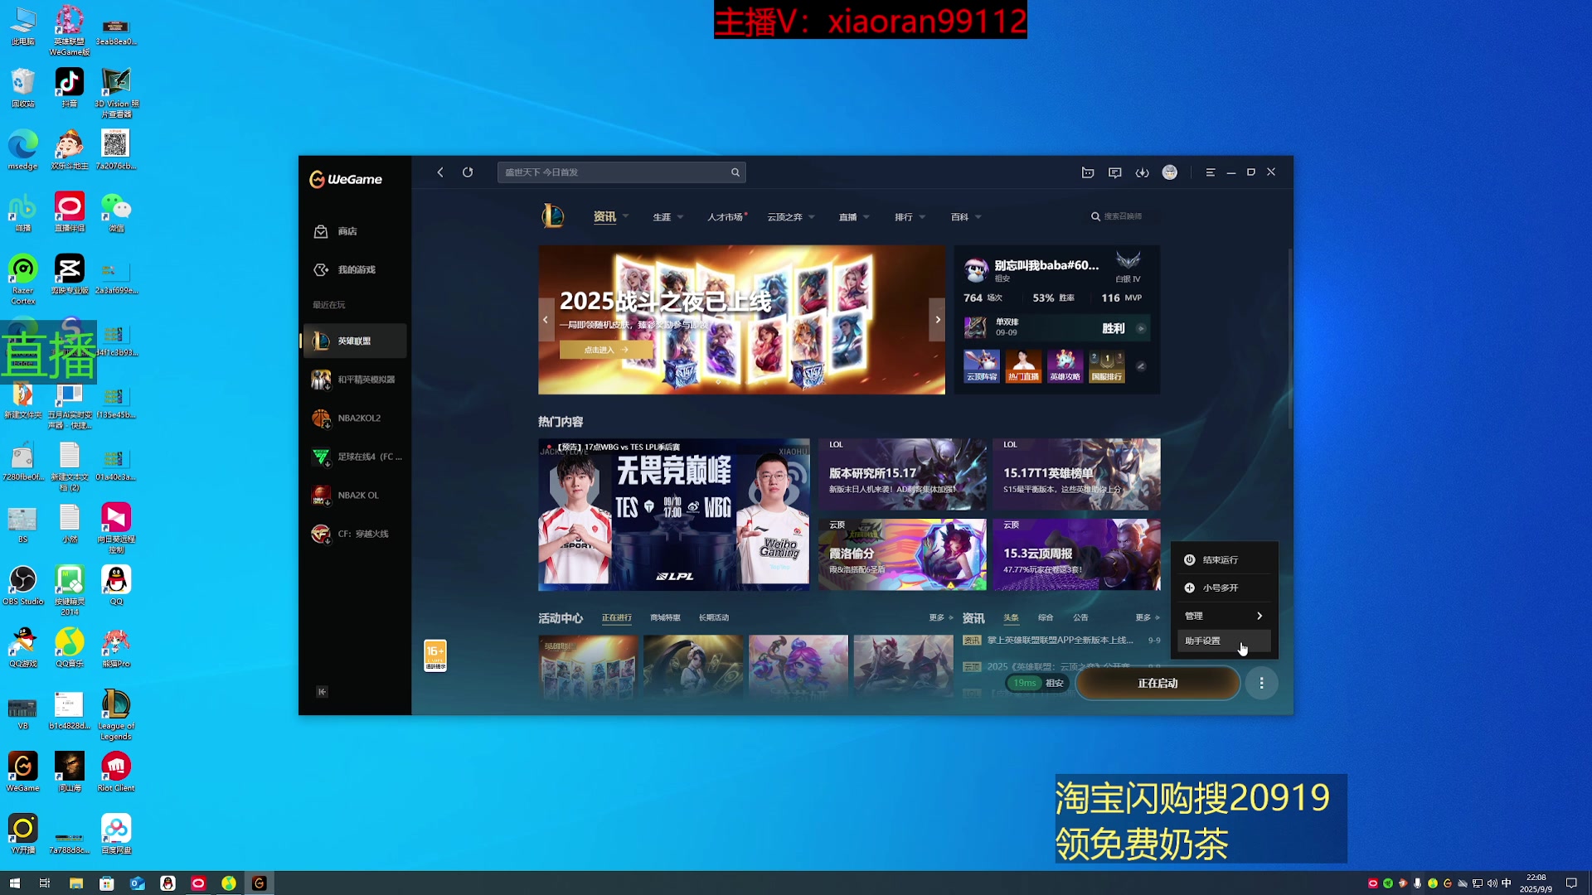Open File Explorer from taskbar
Image resolution: width=1592 pixels, height=895 pixels.
click(x=75, y=883)
